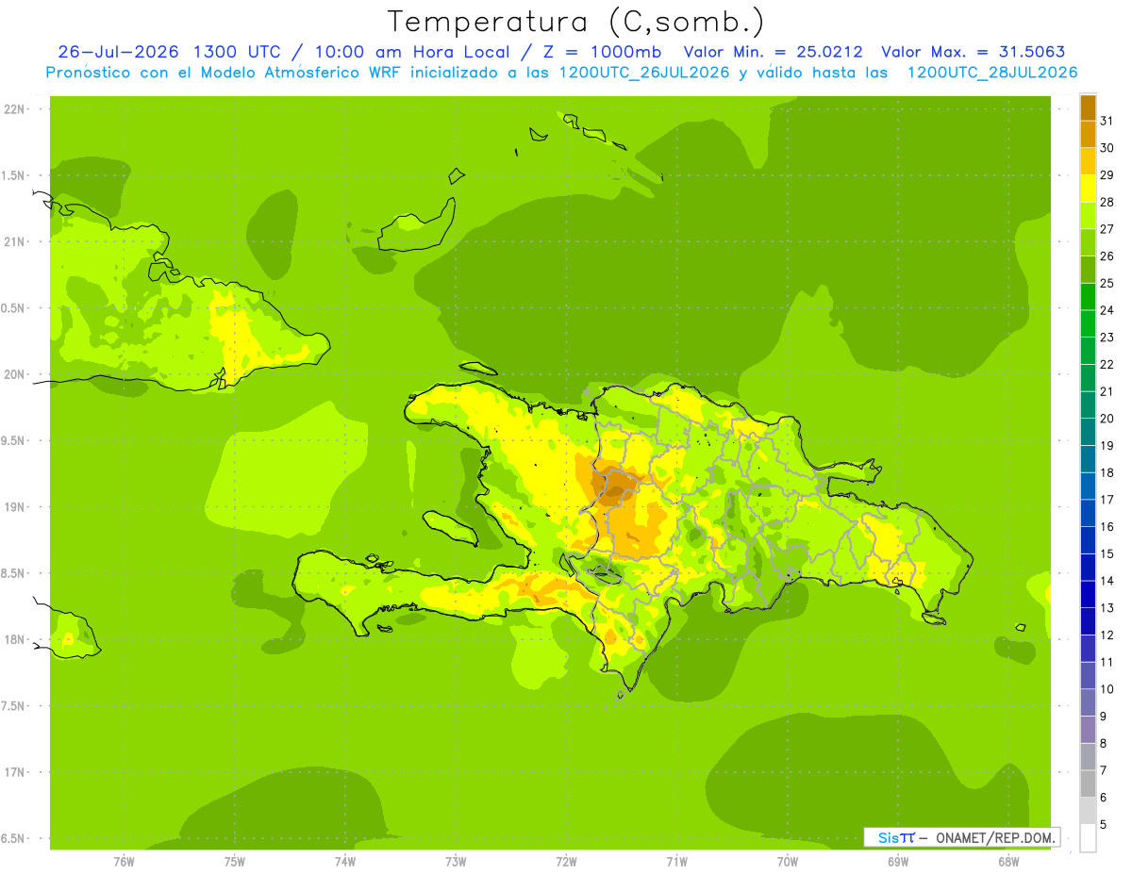Screen dimensions: 1132x874
Task: Click the title 'Temperatura (C,somb.)'
Action: coord(575,22)
